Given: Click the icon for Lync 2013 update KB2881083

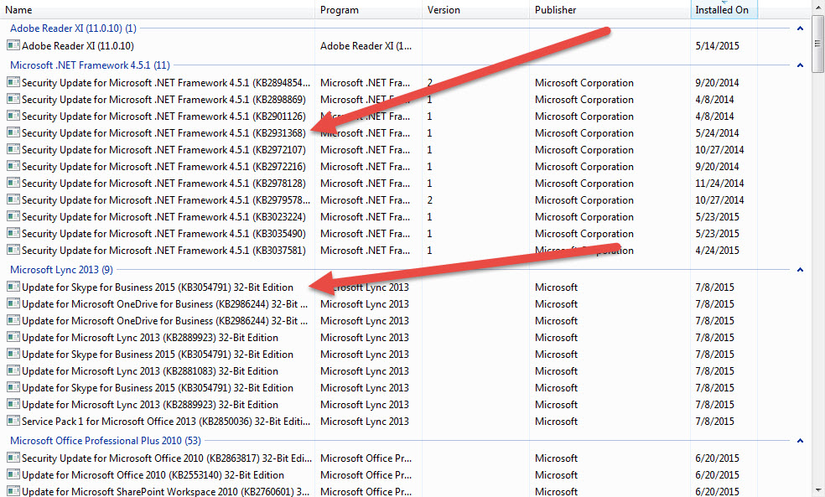Looking at the screenshot, I should 13,370.
